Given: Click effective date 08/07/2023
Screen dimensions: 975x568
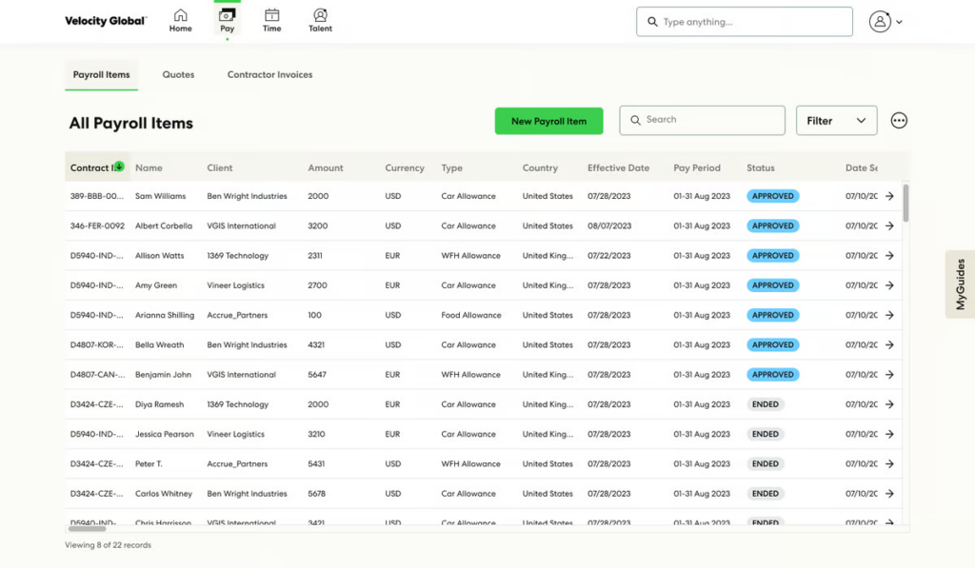Looking at the screenshot, I should (x=609, y=225).
